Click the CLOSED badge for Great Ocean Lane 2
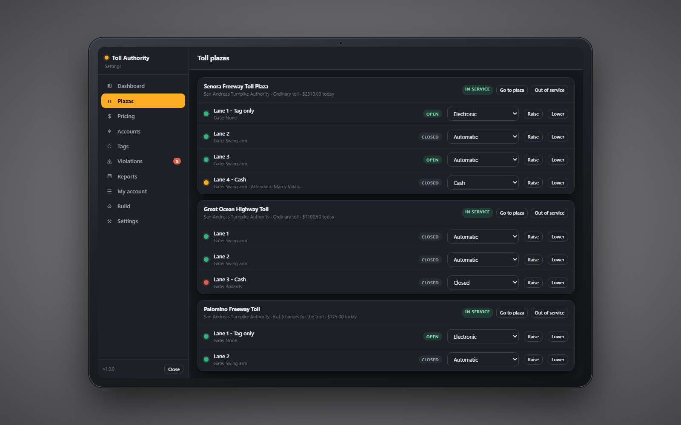Screen dimensions: 681x425 pos(430,260)
